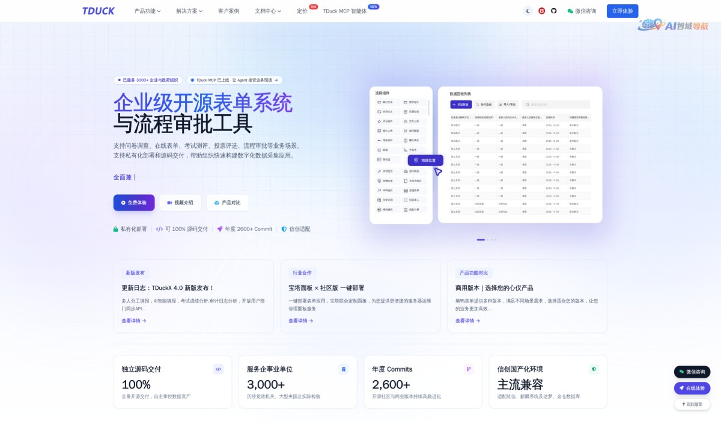Click the 行业合作 tag
The height and width of the screenshot is (421, 721).
(x=302, y=273)
